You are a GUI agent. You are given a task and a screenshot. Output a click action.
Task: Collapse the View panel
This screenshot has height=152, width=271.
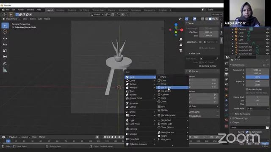point(187,23)
